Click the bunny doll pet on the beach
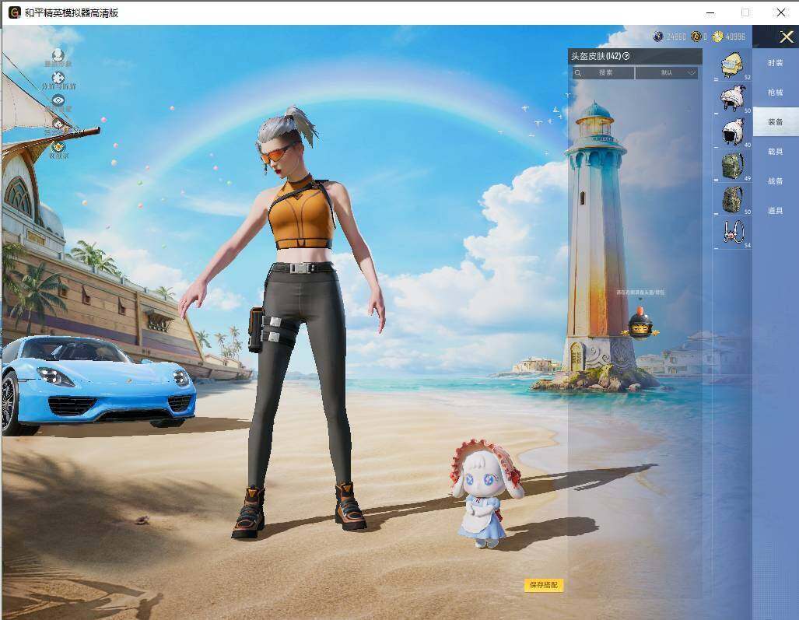The image size is (799, 620). point(485,492)
